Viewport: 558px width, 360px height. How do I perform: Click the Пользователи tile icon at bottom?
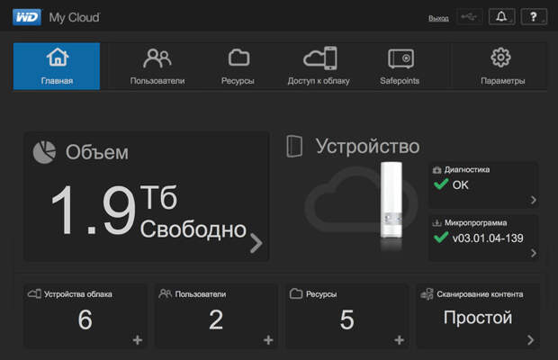coord(165,293)
